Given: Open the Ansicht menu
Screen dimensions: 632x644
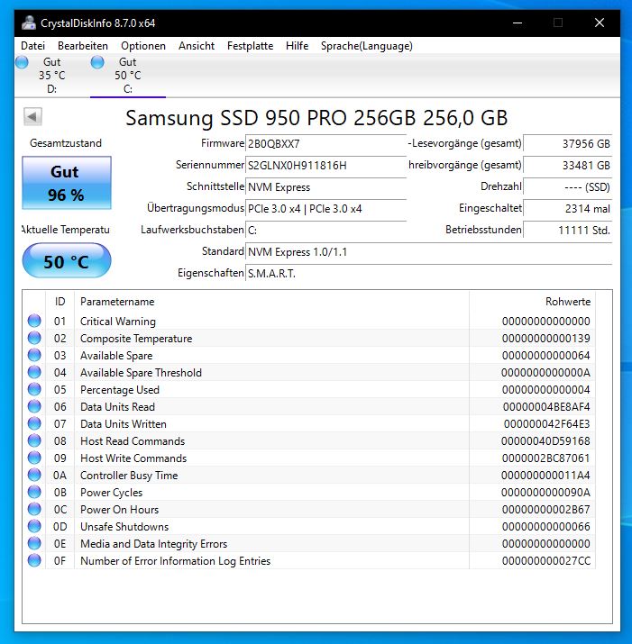Looking at the screenshot, I should point(197,46).
